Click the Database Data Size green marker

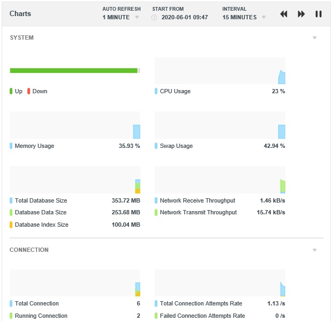(x=11, y=212)
